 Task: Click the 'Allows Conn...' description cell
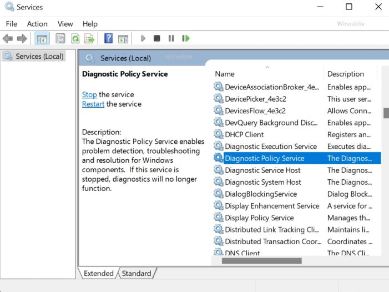coord(349,110)
